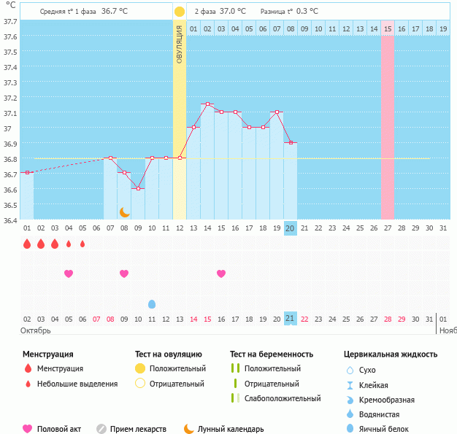Image resolution: width=457 pixels, height=434 pixels.
Task: Click the heart icon beside Половой акт legend
Action: [28, 429]
